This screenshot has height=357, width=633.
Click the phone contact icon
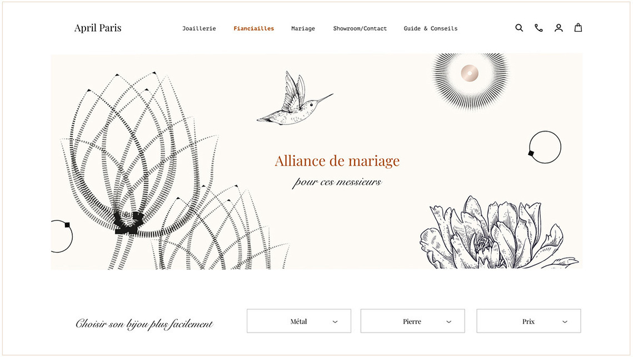539,28
